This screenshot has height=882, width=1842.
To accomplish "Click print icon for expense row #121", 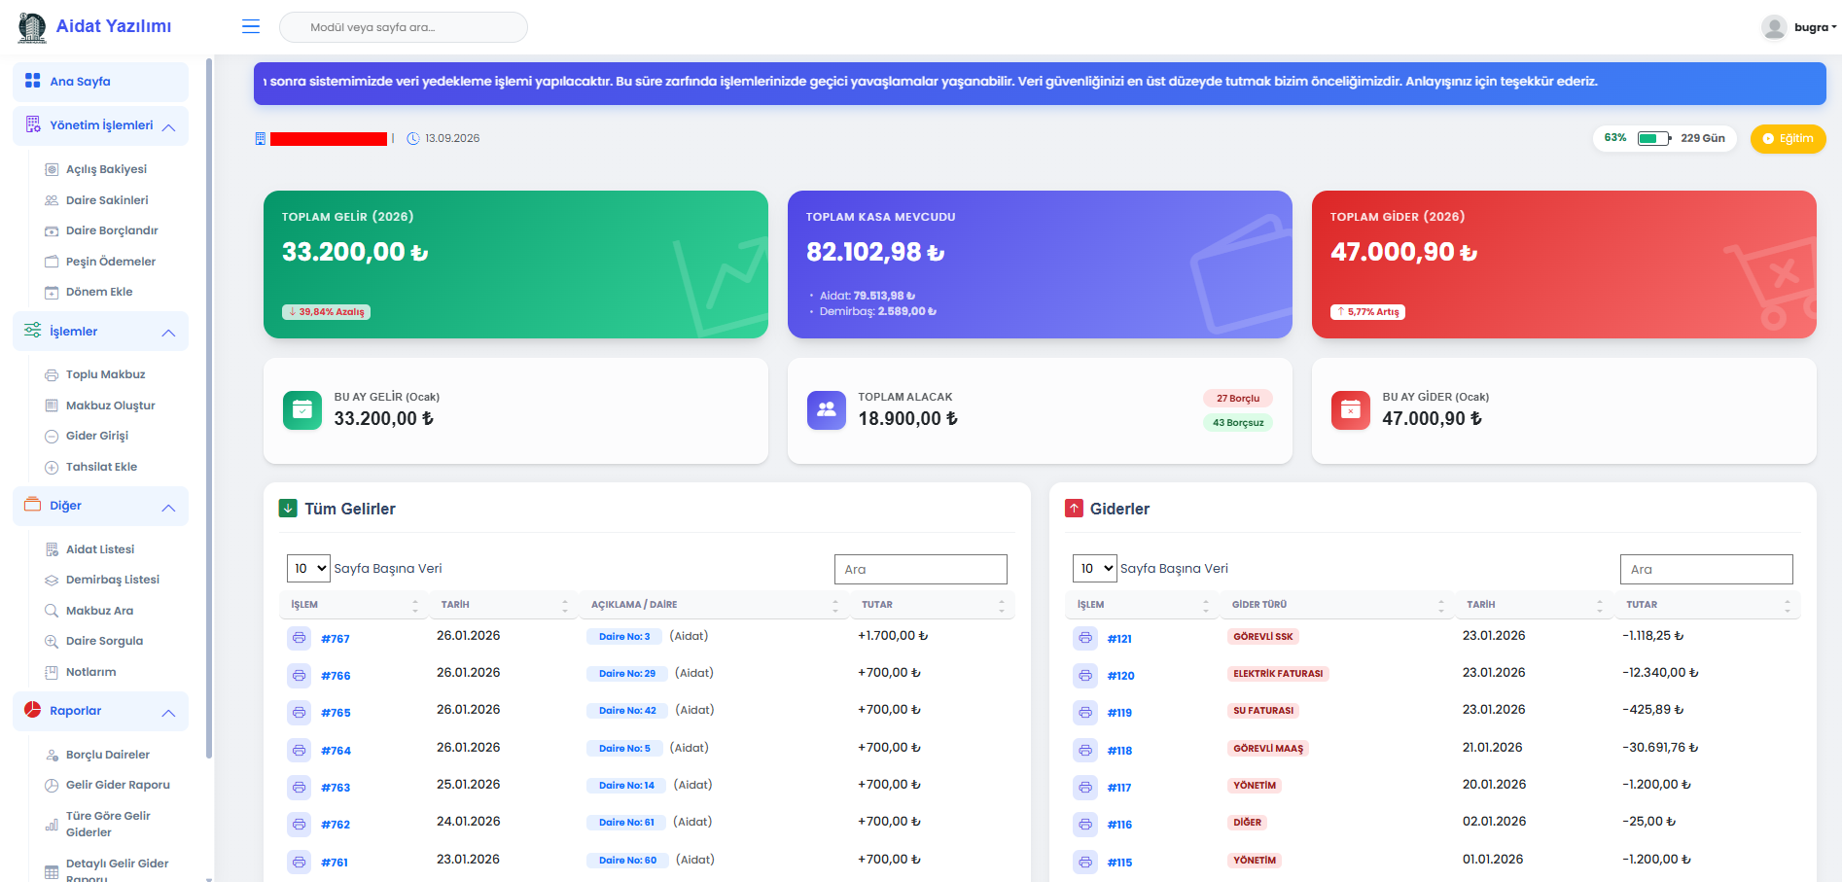I will 1085,638.
